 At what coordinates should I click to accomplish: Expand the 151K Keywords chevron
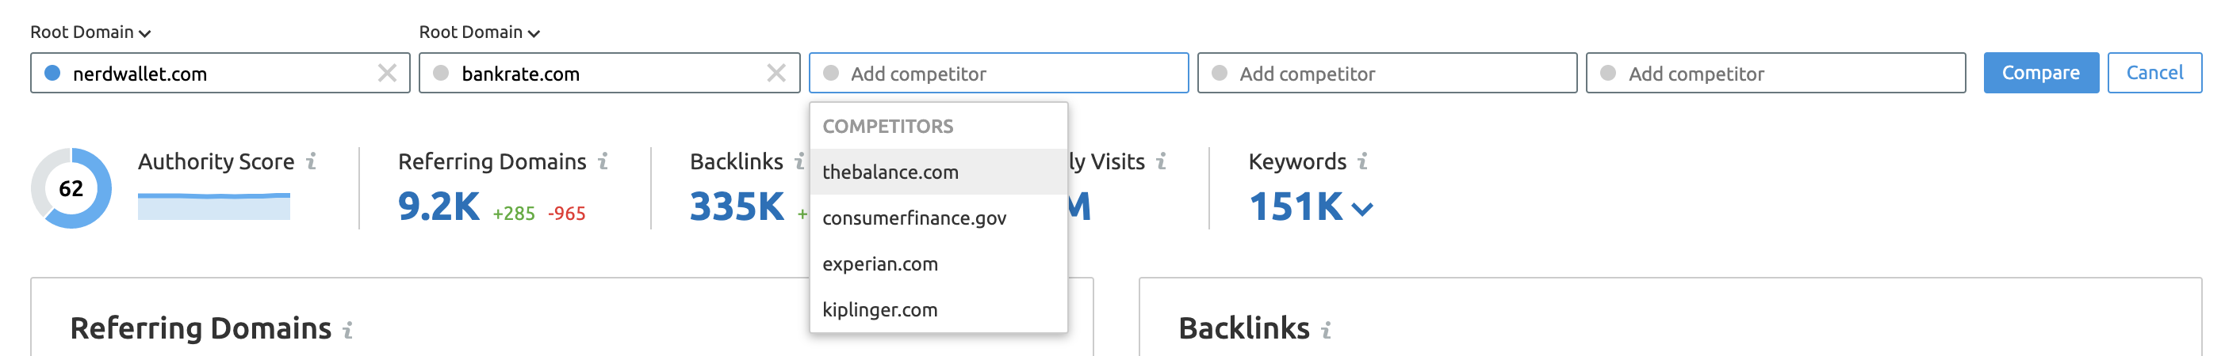[1362, 209]
